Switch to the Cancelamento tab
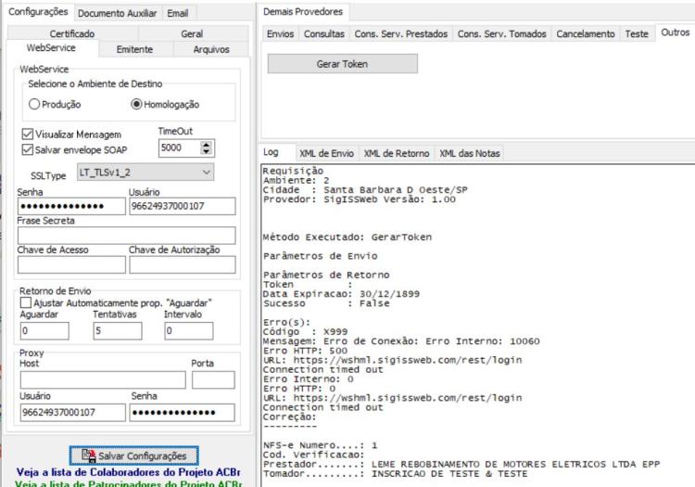Viewport: 695px width, 487px height. 586,33
